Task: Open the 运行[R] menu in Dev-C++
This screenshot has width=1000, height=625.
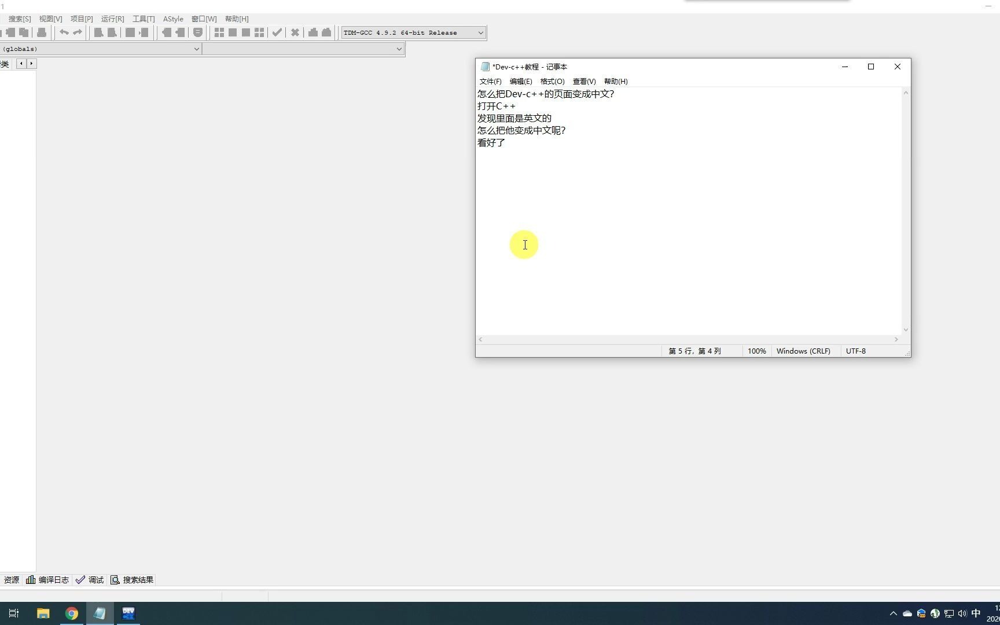Action: point(112,19)
